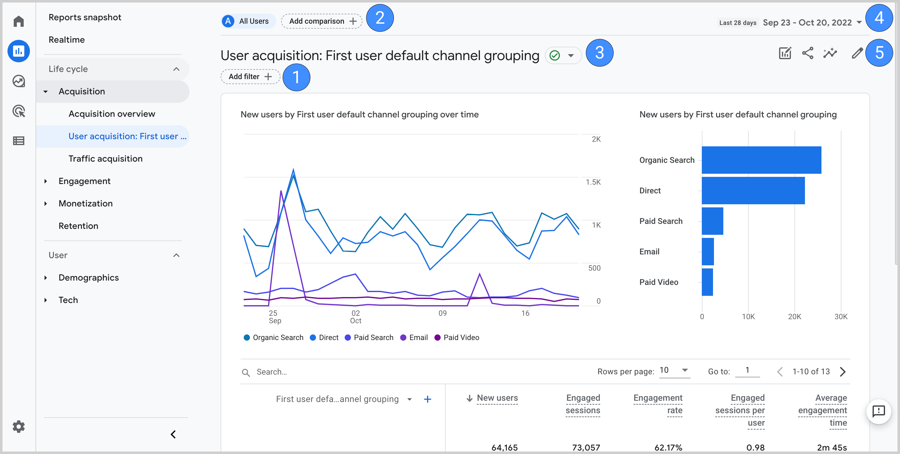The height and width of the screenshot is (454, 900).
Task: Toggle Paid Video channel line visibility
Action: pyautogui.click(x=461, y=338)
